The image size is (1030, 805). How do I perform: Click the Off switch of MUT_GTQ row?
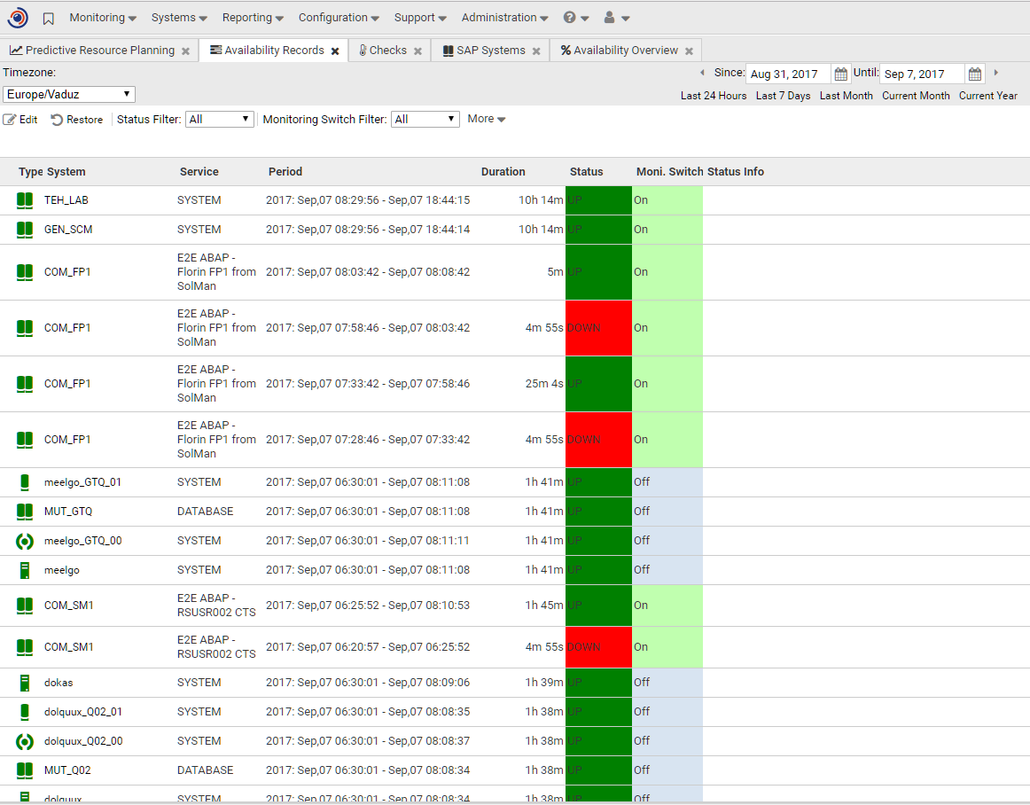(667, 512)
